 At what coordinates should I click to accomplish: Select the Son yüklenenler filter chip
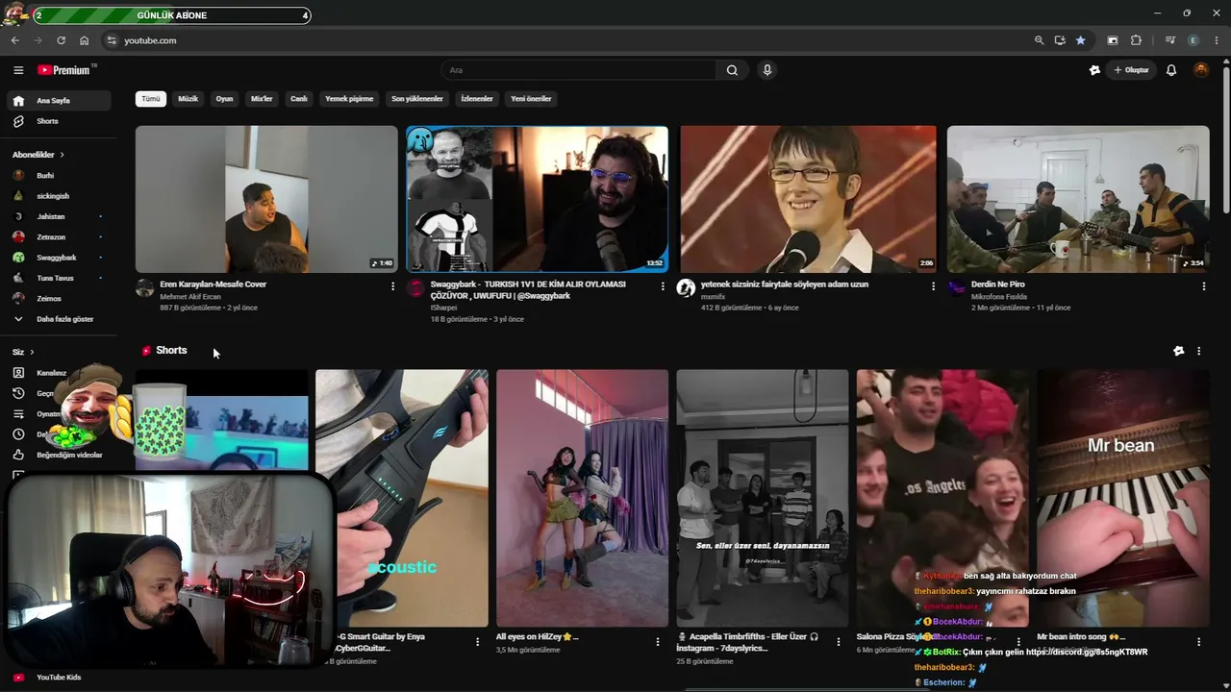[417, 99]
